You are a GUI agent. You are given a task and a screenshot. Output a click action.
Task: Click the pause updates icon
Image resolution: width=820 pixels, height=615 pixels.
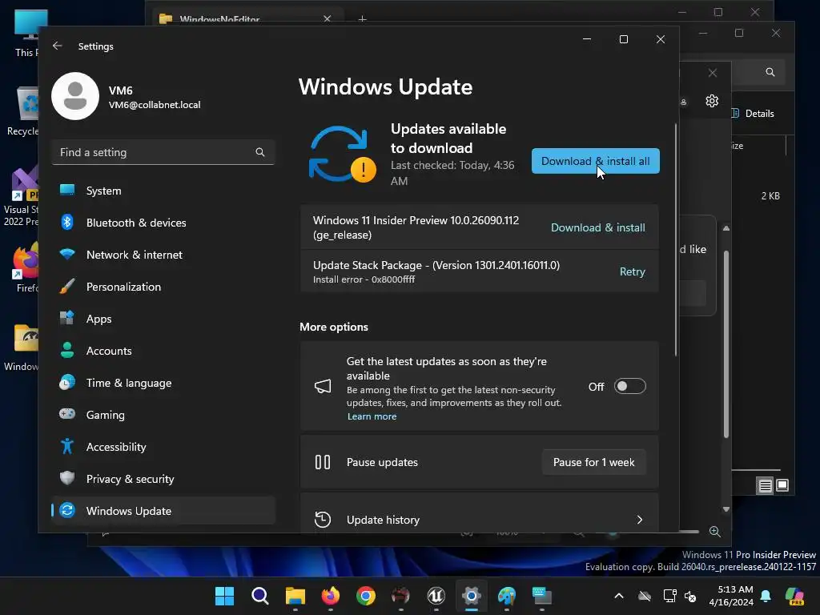(323, 462)
